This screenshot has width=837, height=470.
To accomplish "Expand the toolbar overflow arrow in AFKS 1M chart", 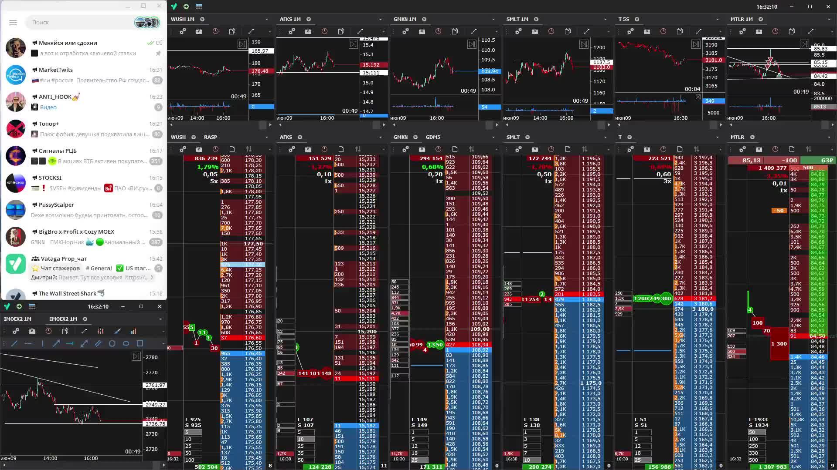I will (383, 31).
